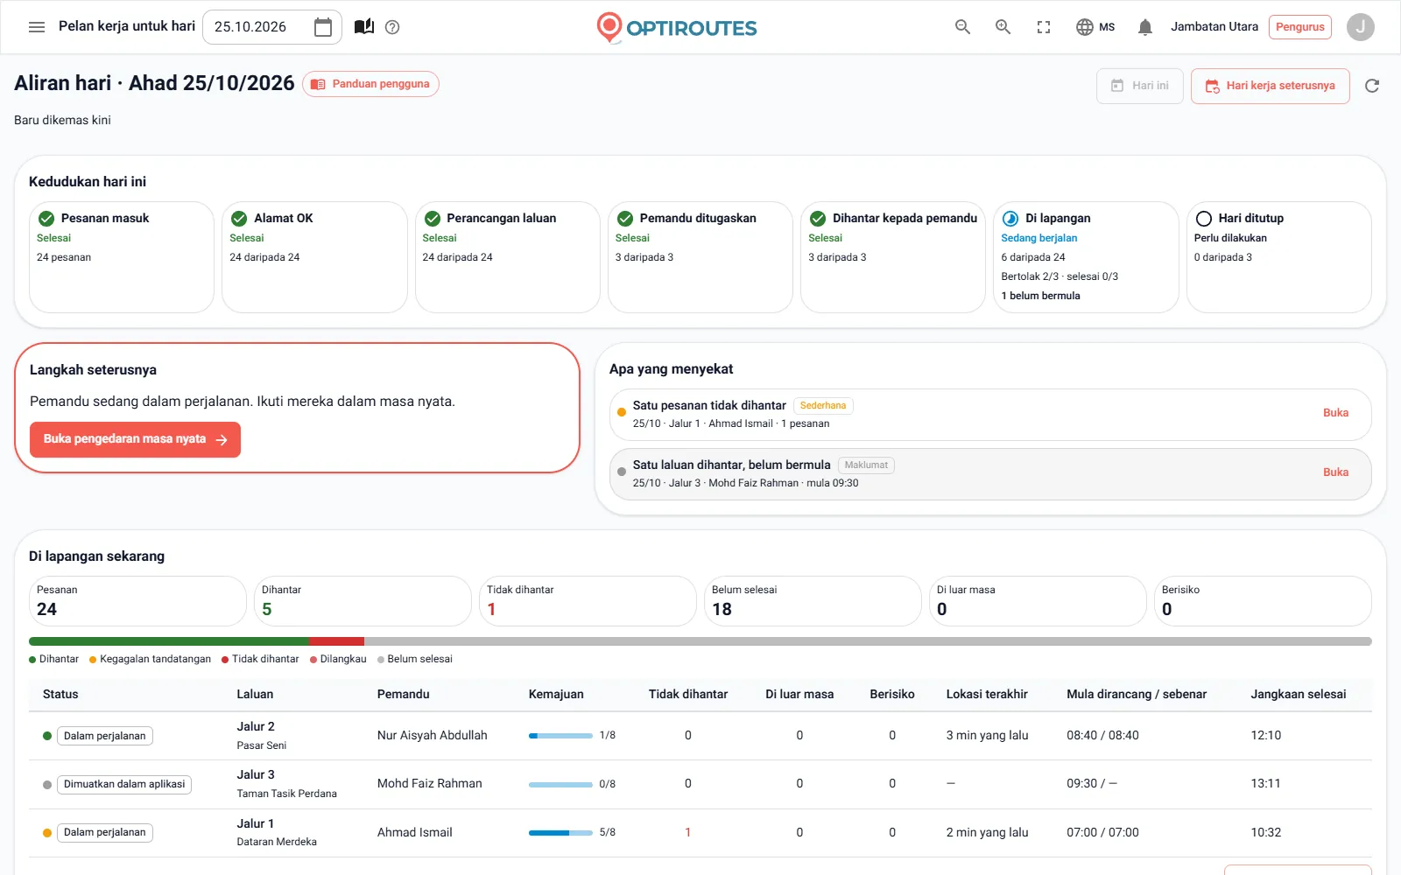Open the MS language selector
Screen dimensions: 1401x875
[x=1095, y=27]
